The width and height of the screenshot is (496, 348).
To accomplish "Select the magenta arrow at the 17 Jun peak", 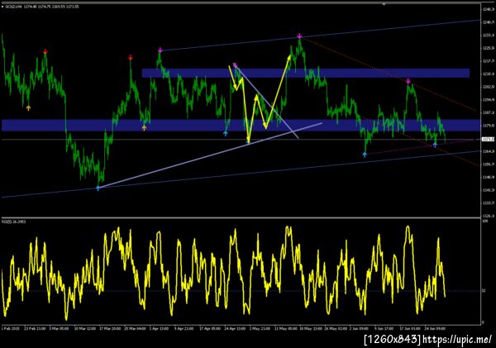I will pos(408,81).
